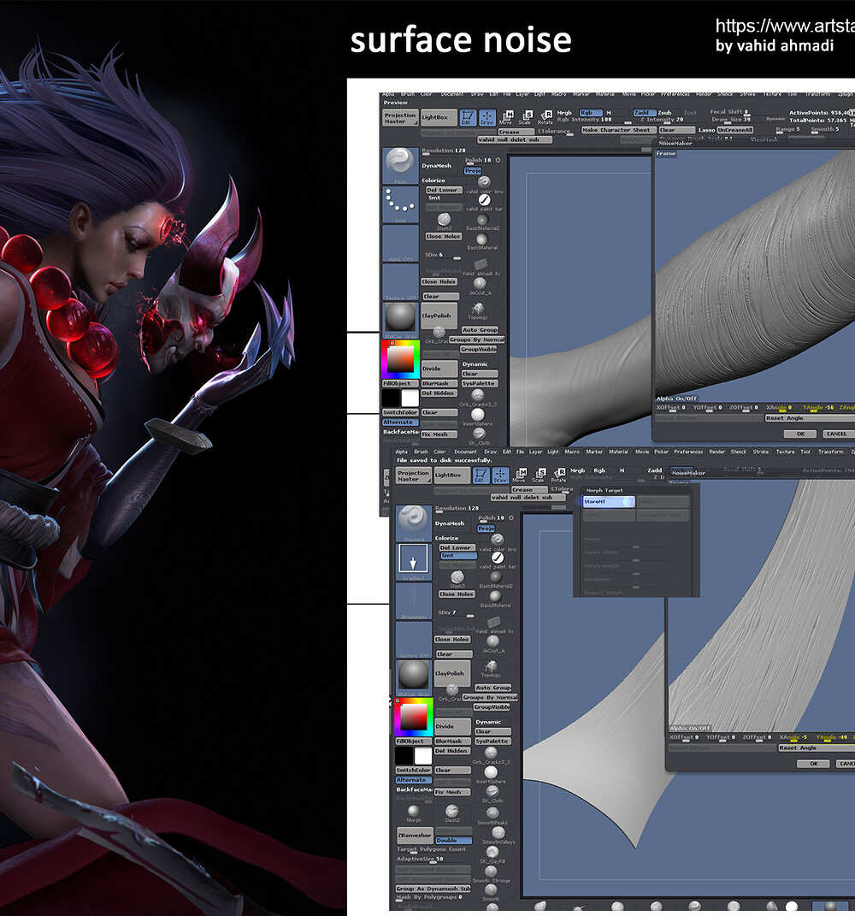Toggle Mrgb mode in upper screenshot
Image resolution: width=855 pixels, height=916 pixels.
tap(565, 113)
